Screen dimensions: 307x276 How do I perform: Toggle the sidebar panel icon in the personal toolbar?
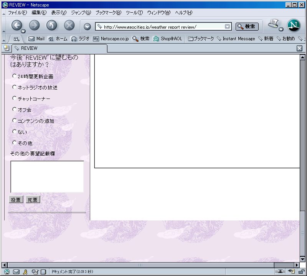17,39
